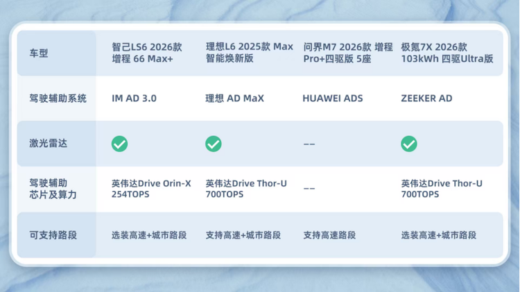Image resolution: width=520 pixels, height=292 pixels.
Task: Click the HUAWEI ADS cell
Action: point(332,98)
